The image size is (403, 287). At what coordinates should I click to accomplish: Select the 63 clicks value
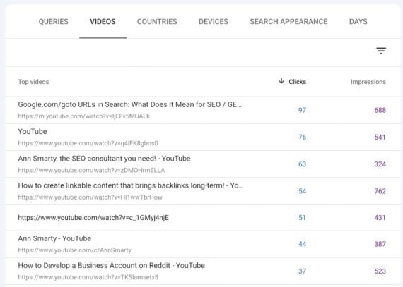point(303,164)
